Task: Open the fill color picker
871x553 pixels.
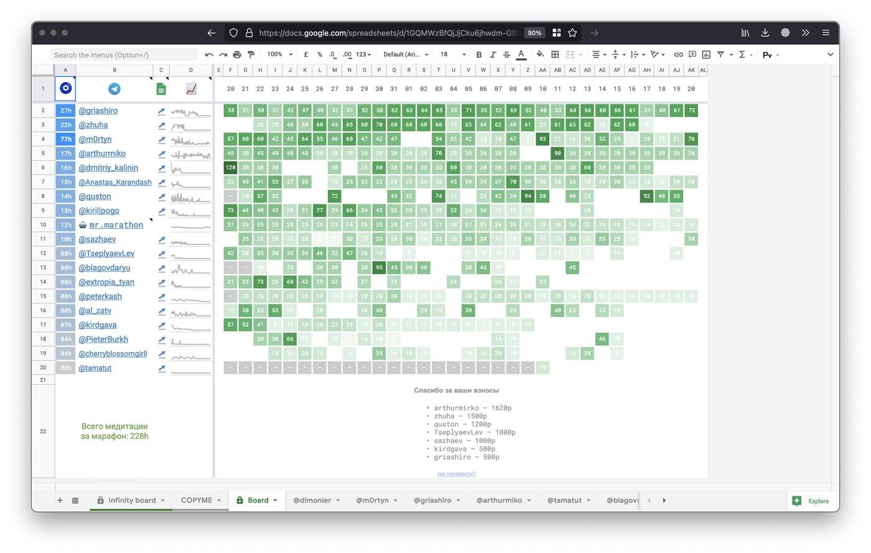Action: click(539, 55)
